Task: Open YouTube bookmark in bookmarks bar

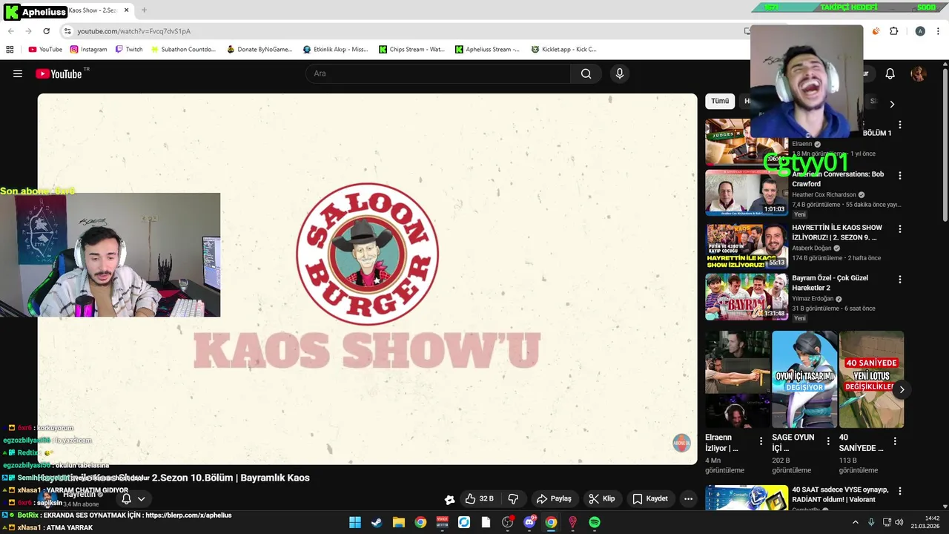Action: (45, 50)
